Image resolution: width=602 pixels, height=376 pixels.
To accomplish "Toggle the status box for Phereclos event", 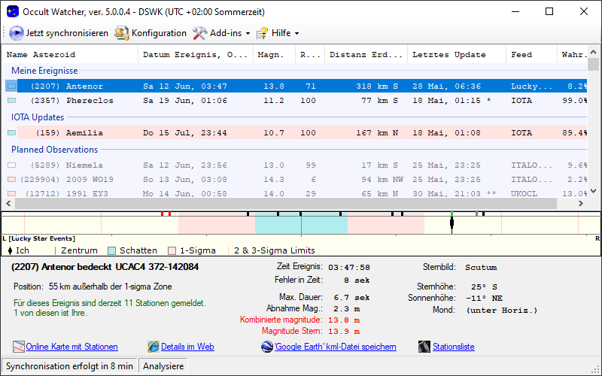I will [11, 100].
